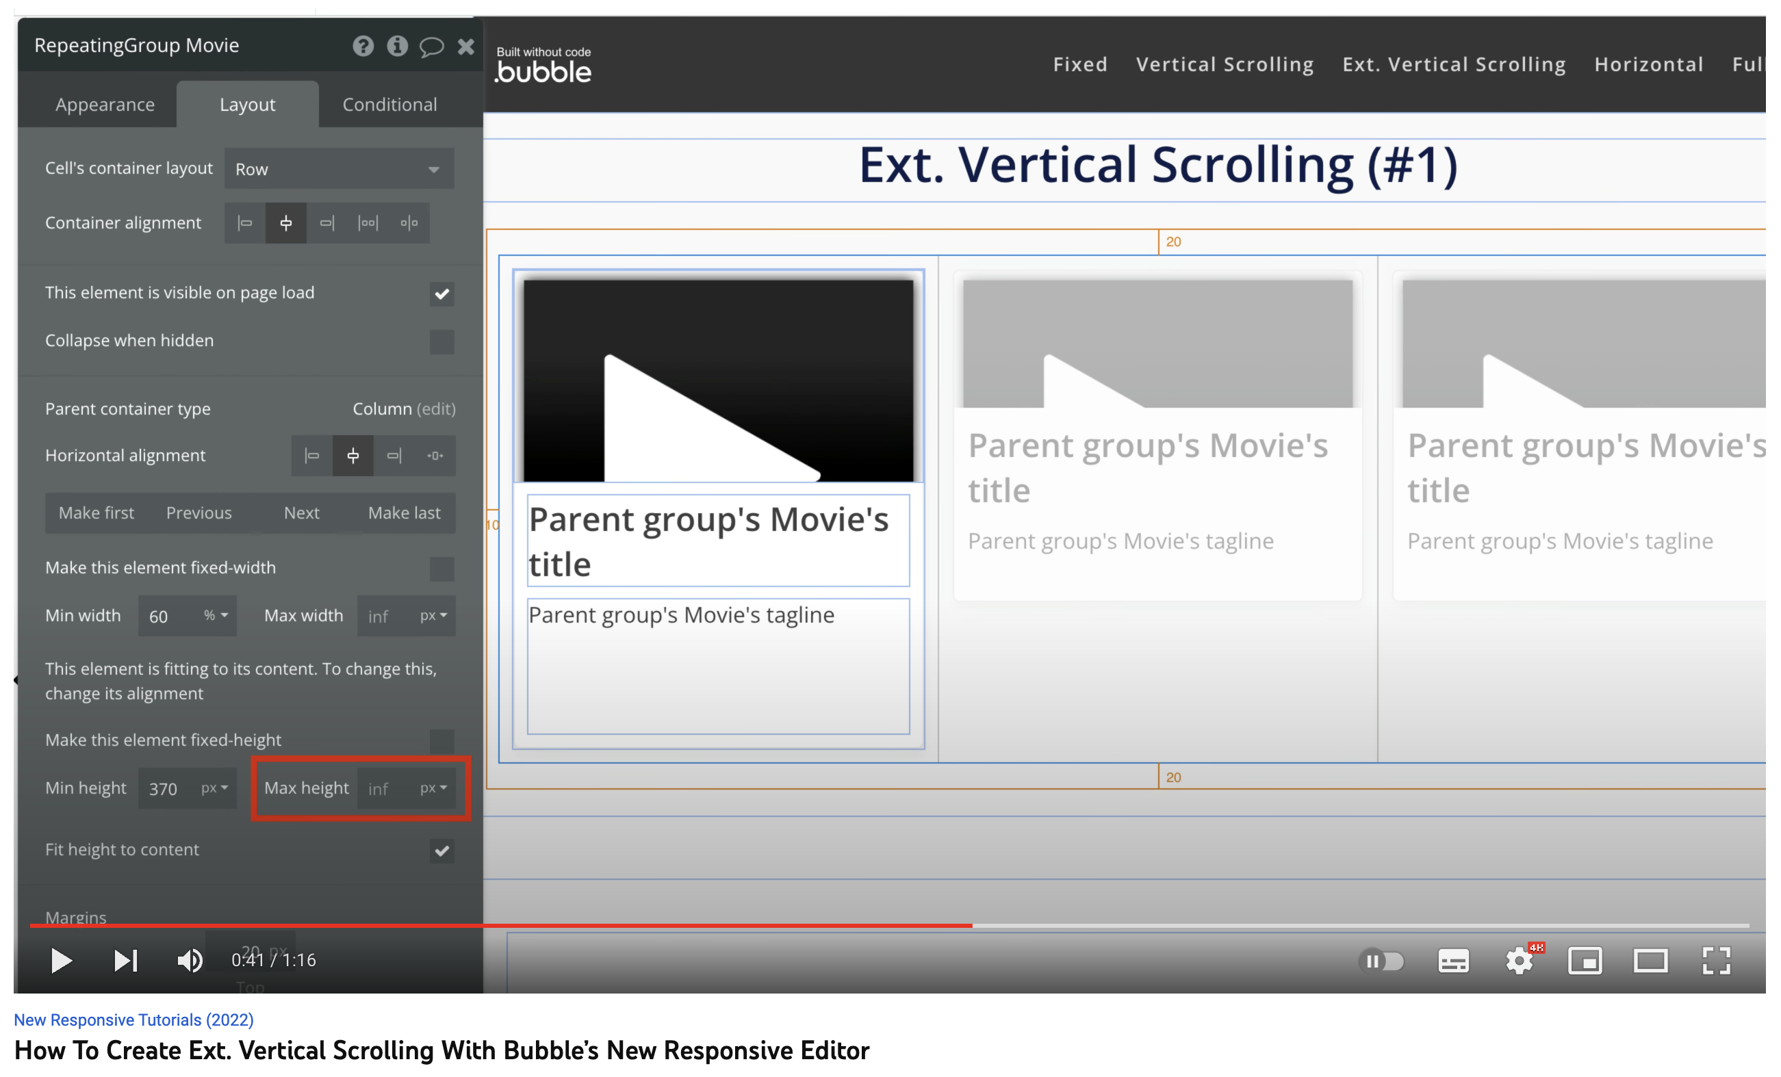Click the comment speech bubble icon
The image size is (1781, 1077).
click(x=431, y=47)
